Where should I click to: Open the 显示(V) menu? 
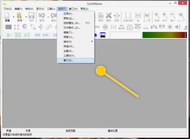click(40, 9)
